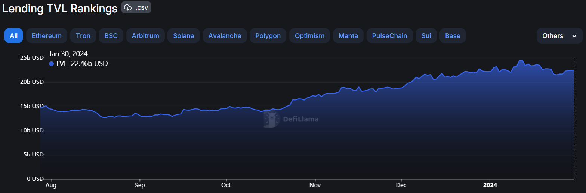Image resolution: width=586 pixels, height=193 pixels.
Task: Open the Others chains dropdown
Action: tap(560, 36)
